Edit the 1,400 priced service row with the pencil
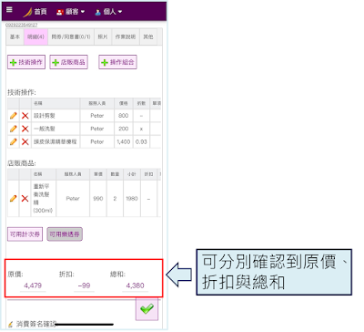364x332 pixels. pyautogui.click(x=14, y=141)
